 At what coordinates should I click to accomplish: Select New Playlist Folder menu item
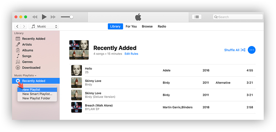pyautogui.click(x=36, y=98)
